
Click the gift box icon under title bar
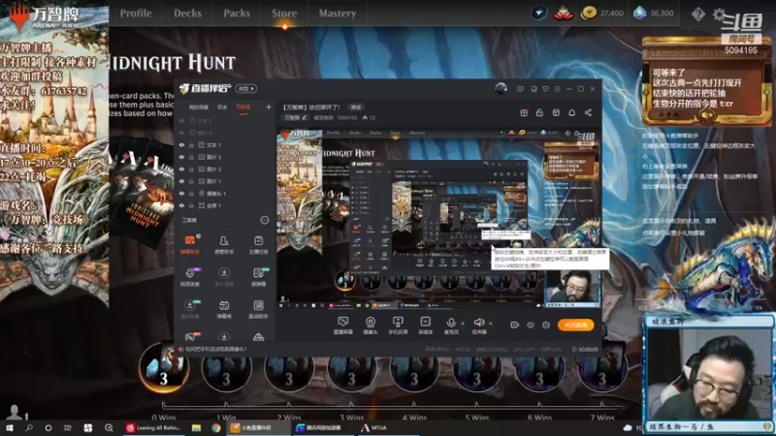(524, 112)
